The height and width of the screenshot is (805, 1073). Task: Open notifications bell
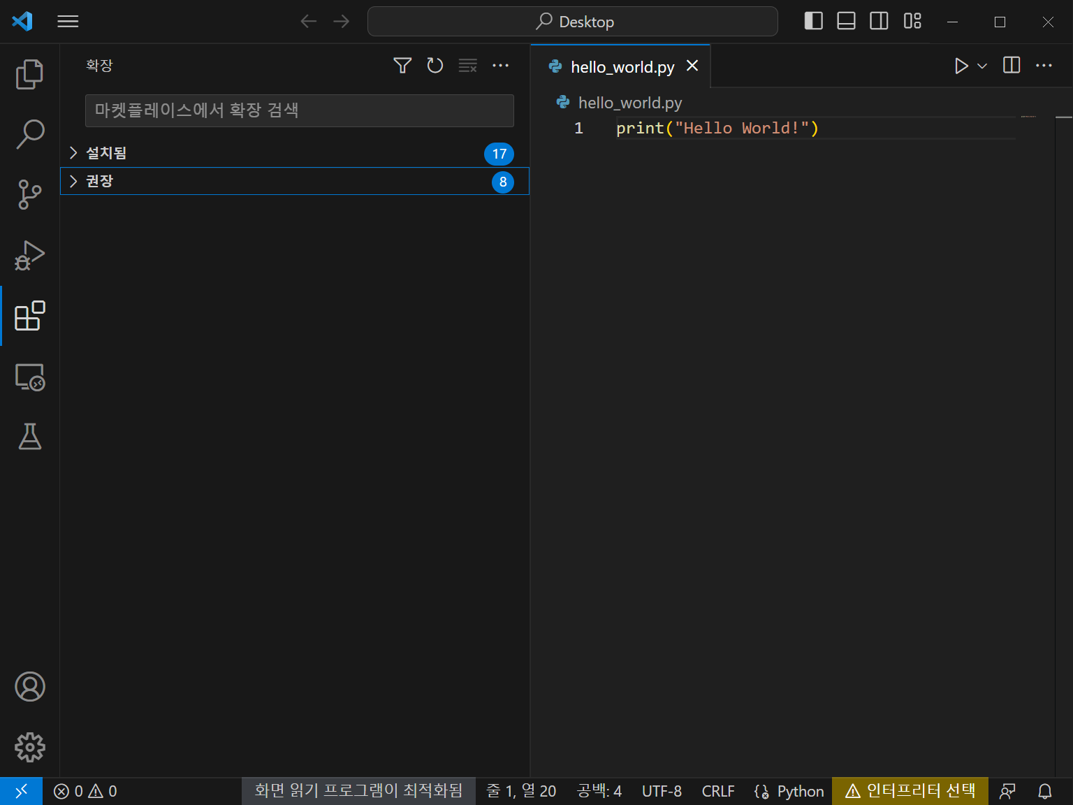[1045, 791]
